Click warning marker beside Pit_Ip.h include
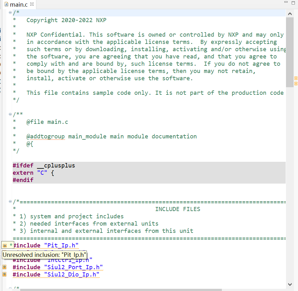This screenshot has width=298, height=291. coord(5,246)
